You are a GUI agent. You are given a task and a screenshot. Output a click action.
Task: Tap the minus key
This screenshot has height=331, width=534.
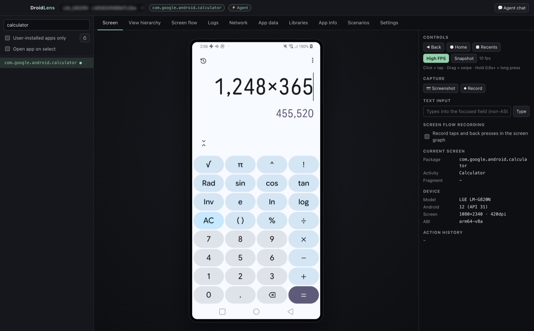click(303, 258)
